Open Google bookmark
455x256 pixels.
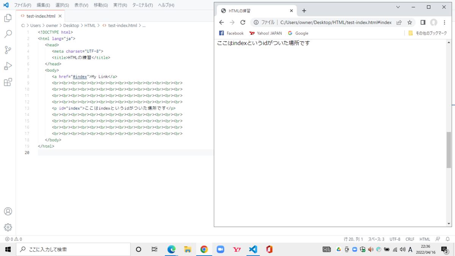point(298,33)
